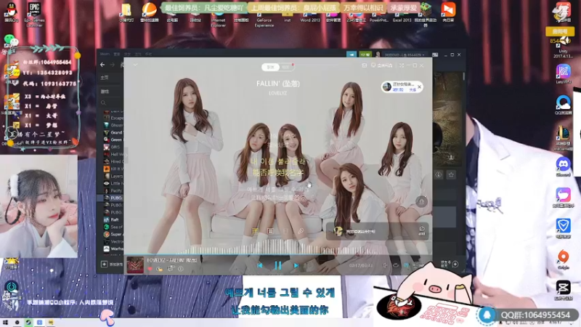Collapse lyrics view with the down chevron

135,65
